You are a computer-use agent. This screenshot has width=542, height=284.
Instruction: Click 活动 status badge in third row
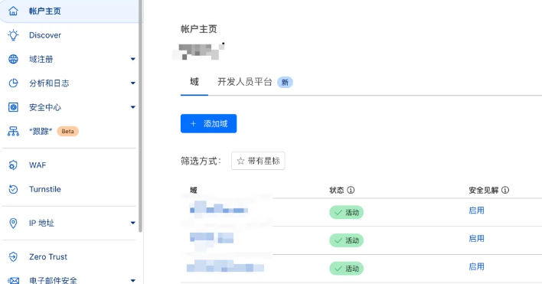pyautogui.click(x=346, y=269)
